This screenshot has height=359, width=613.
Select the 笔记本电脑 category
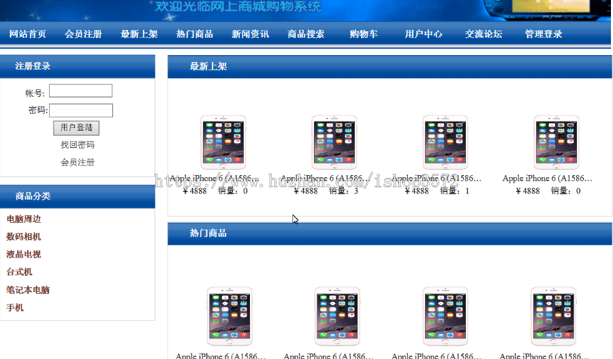pos(28,290)
